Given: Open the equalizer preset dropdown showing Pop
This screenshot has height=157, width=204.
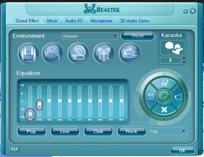Looking at the screenshot, I should [x=168, y=131].
